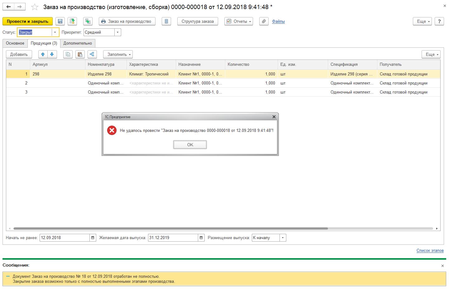Open Структура заказа
This screenshot has width=449, height=289.
(198, 21)
